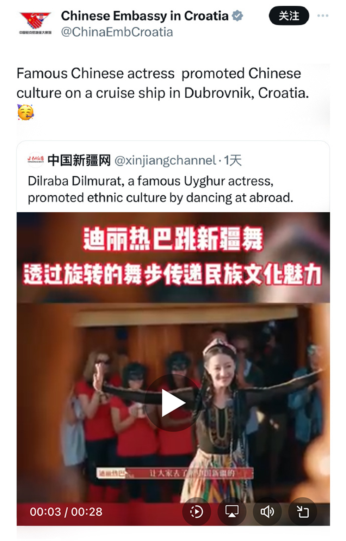This screenshot has width=346, height=541.
Task: Open the @xinjiangchannel handle
Action: pos(165,160)
